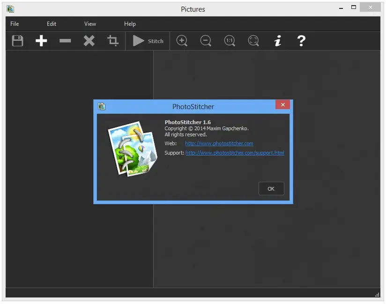The height and width of the screenshot is (304, 386).
Task: View image at 1:1 actual size
Action: tap(230, 41)
